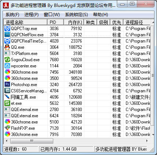
Task: Click the CS6ServiceManager icon
Action: click(7, 91)
